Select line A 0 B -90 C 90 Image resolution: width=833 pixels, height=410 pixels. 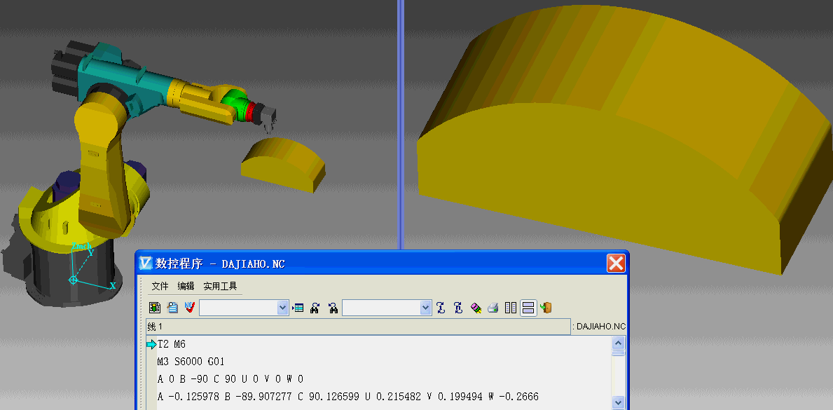[230, 379]
